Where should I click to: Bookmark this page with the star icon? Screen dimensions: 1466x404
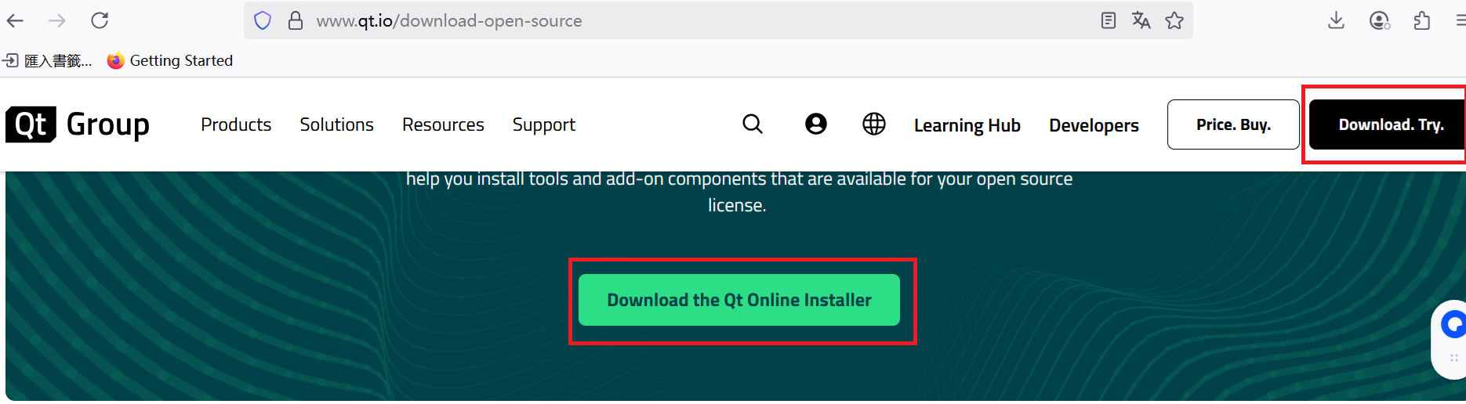click(1174, 20)
